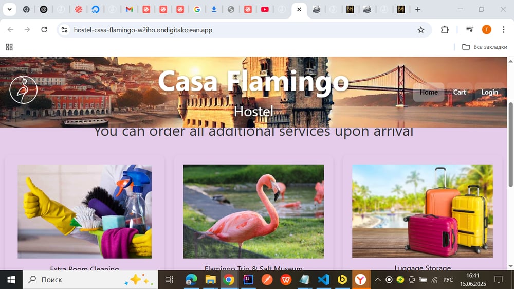Viewport: 514px width, 289px height.
Task: Show hidden system tray icons
Action: (378, 280)
